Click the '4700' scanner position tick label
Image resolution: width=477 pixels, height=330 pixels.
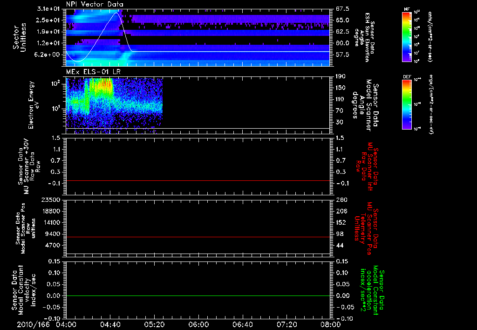[53, 245]
